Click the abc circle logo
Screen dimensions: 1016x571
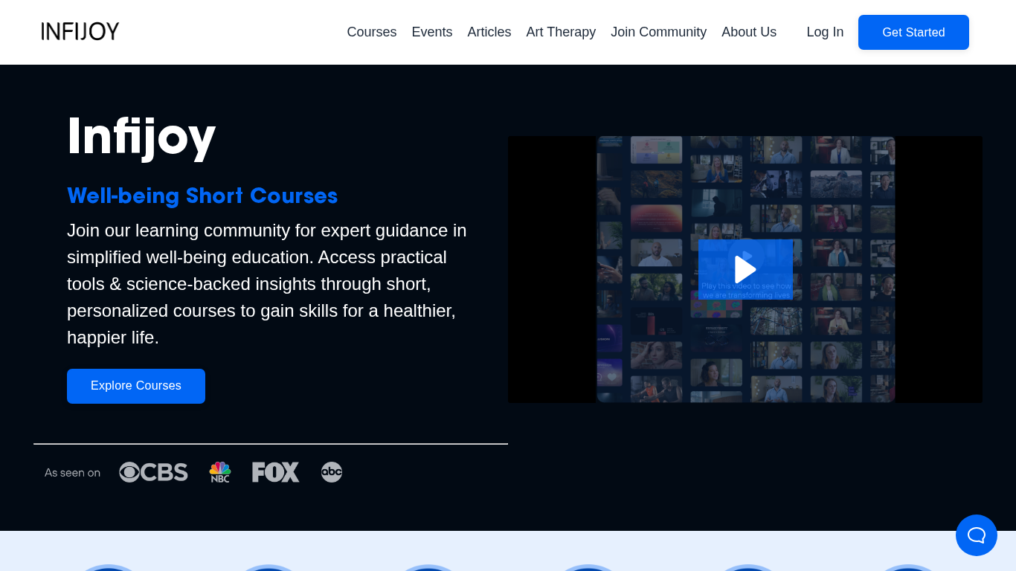click(x=332, y=472)
